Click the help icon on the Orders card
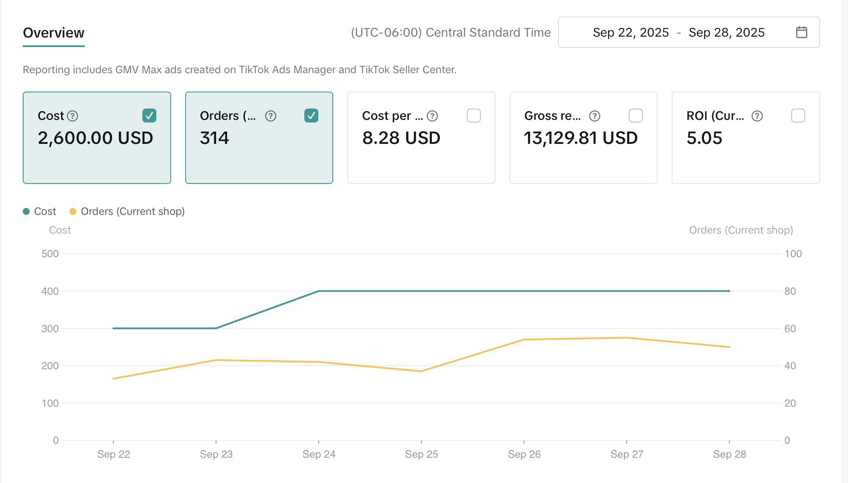The height and width of the screenshot is (483, 848). 271,116
